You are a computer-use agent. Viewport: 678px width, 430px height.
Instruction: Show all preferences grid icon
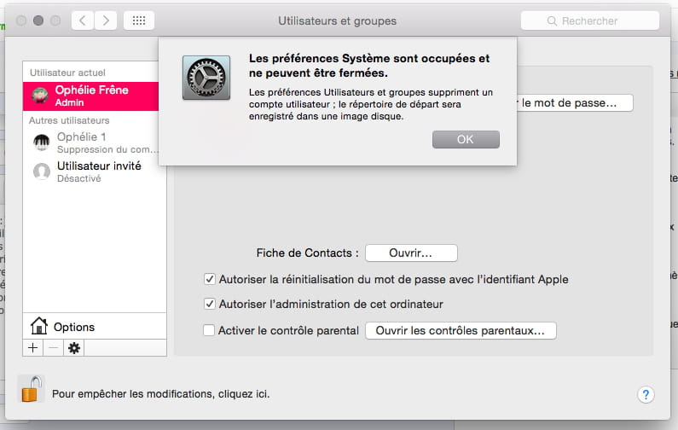click(139, 20)
